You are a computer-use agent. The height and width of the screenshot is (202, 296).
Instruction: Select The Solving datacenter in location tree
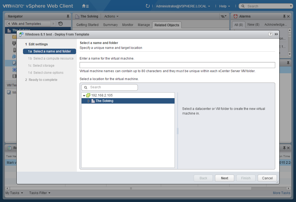tap(128, 101)
